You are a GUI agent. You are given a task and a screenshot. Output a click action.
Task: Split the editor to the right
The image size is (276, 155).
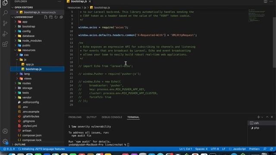[x=265, y=1]
